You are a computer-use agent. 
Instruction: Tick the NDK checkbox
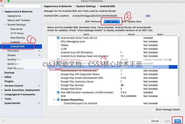pos(58,96)
